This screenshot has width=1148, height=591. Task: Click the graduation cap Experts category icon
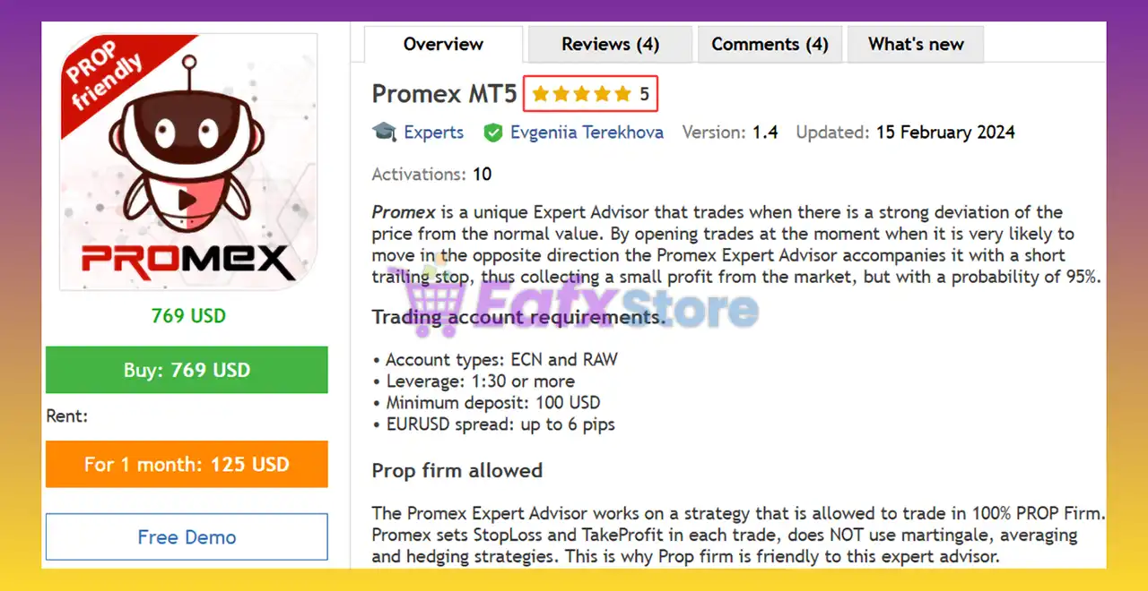point(384,132)
